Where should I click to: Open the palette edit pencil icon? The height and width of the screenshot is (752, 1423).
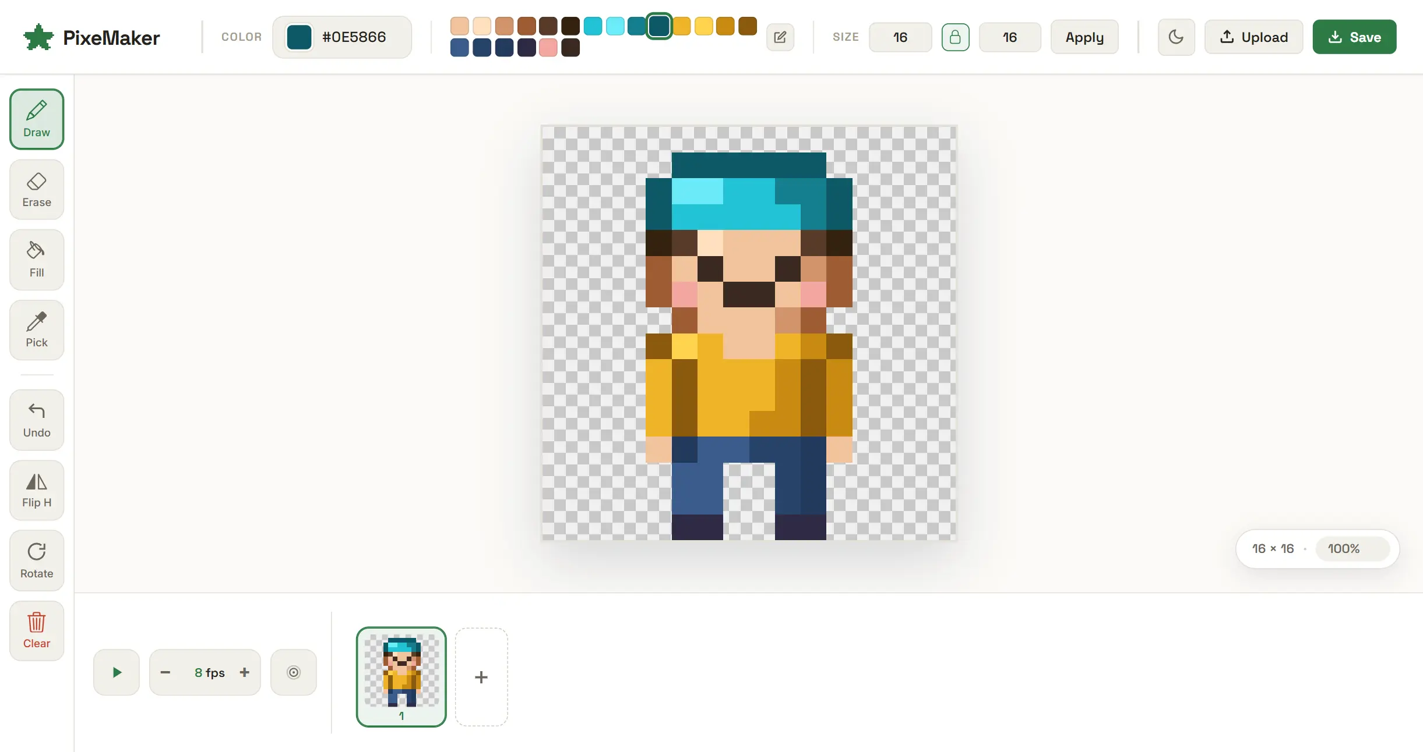tap(780, 37)
